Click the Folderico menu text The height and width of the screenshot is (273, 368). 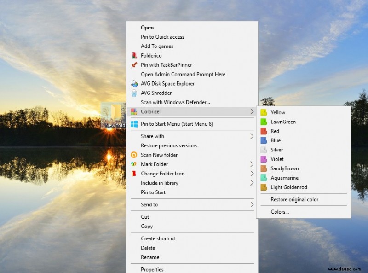pyautogui.click(x=151, y=56)
